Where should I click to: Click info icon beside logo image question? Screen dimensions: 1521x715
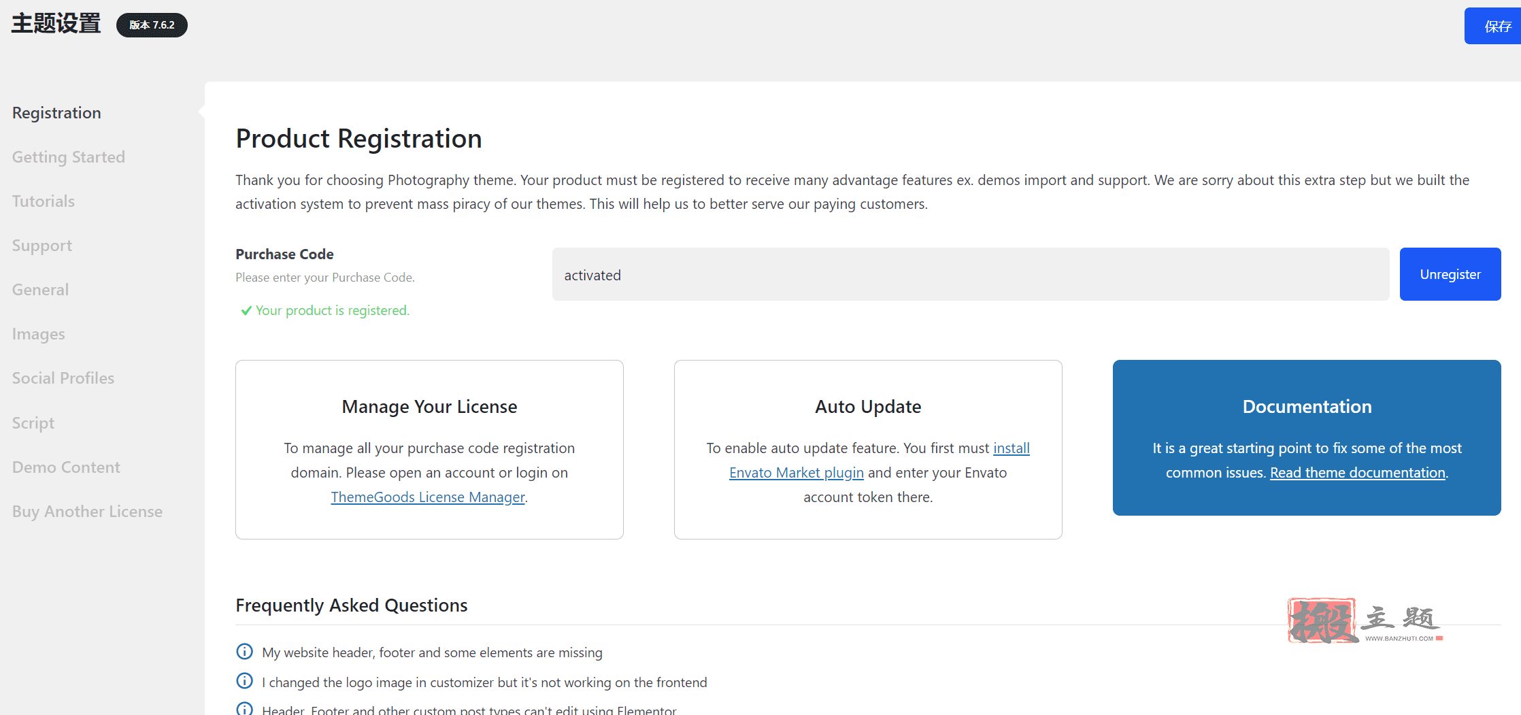pos(244,681)
